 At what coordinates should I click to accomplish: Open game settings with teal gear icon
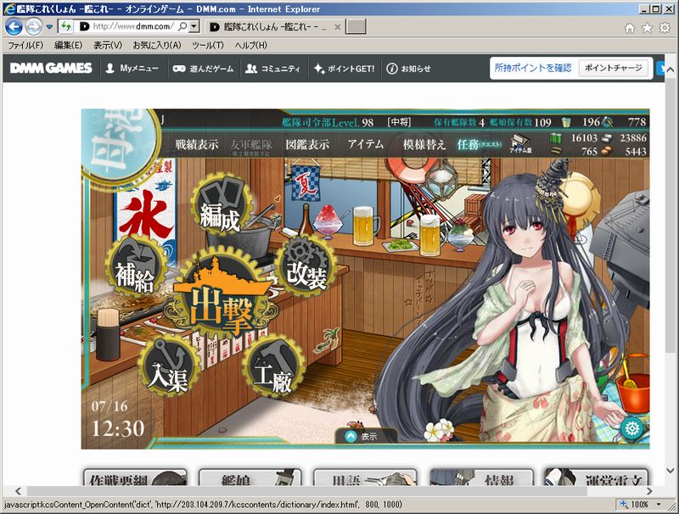(631, 429)
